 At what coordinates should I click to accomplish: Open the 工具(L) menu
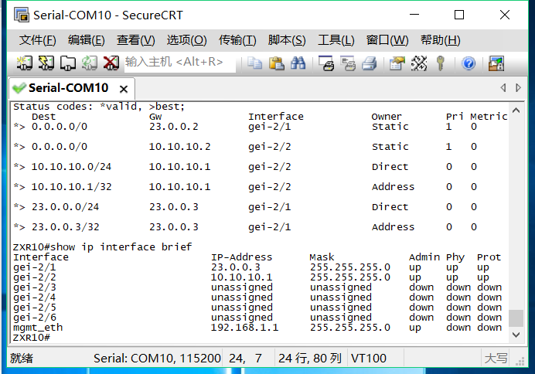pyautogui.click(x=336, y=40)
